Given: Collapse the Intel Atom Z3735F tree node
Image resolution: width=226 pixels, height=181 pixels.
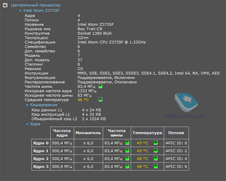Looking at the screenshot, I should click(x=20, y=10).
